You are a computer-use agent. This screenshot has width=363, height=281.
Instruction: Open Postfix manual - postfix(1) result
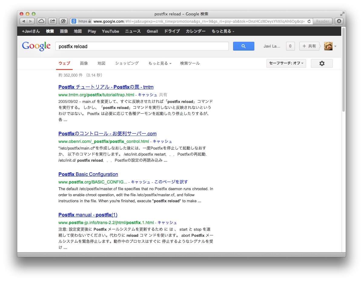[88, 215]
